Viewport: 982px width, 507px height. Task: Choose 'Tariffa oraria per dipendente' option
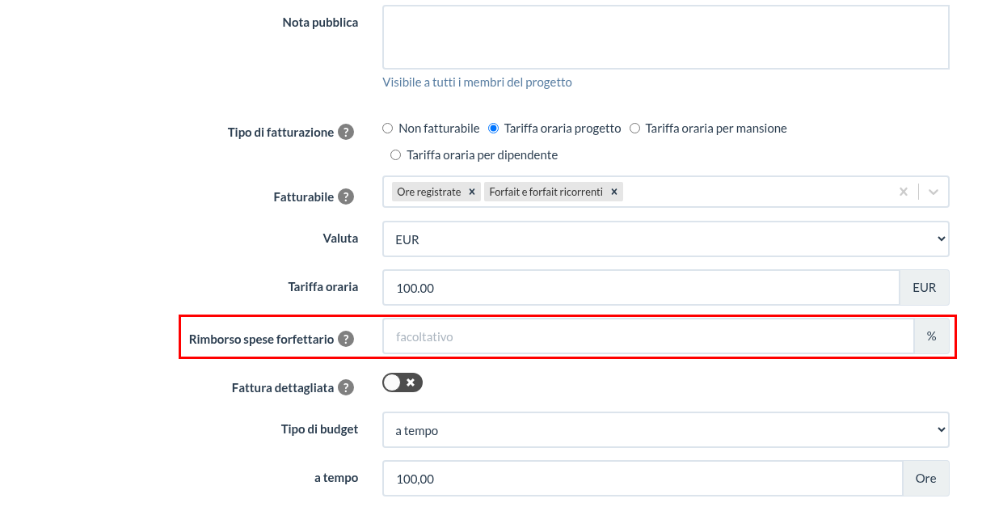[x=396, y=154]
